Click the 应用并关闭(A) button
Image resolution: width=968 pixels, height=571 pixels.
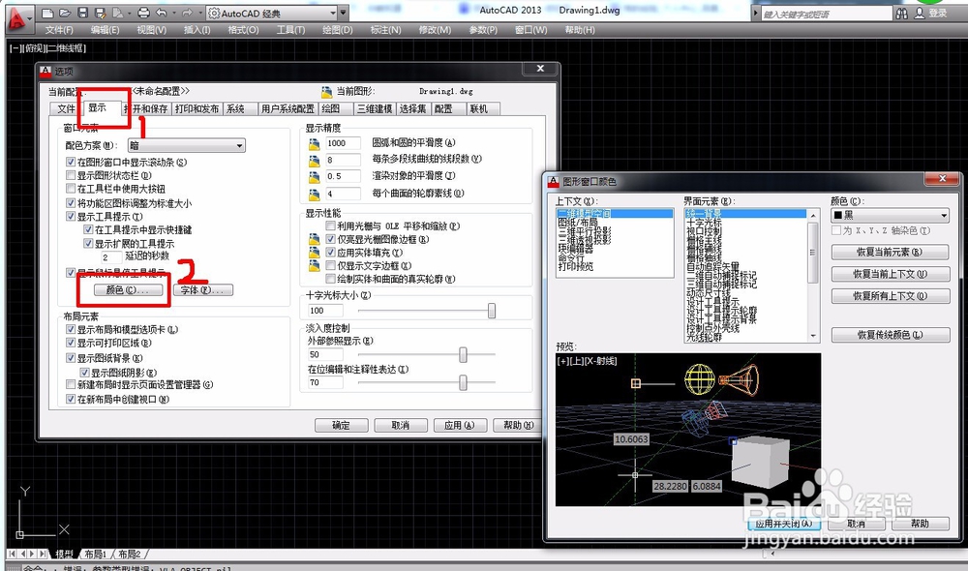pyautogui.click(x=784, y=524)
